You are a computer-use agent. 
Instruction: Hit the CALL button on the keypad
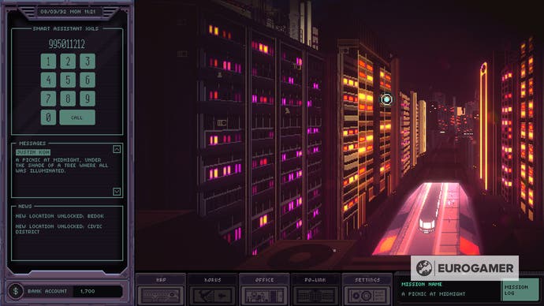coord(77,118)
